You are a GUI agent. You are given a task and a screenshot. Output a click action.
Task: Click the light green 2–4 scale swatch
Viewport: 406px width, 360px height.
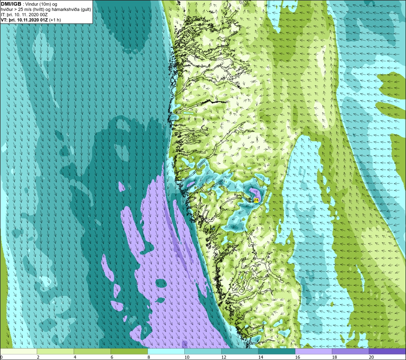pyautogui.click(x=55, y=351)
